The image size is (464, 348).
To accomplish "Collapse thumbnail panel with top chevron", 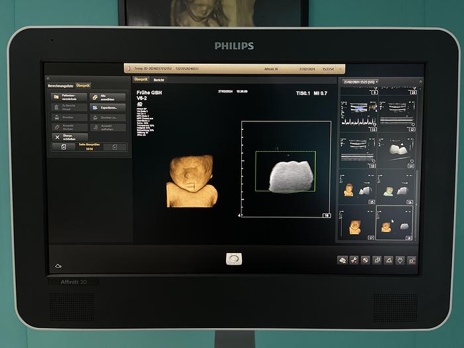I will [420, 82].
